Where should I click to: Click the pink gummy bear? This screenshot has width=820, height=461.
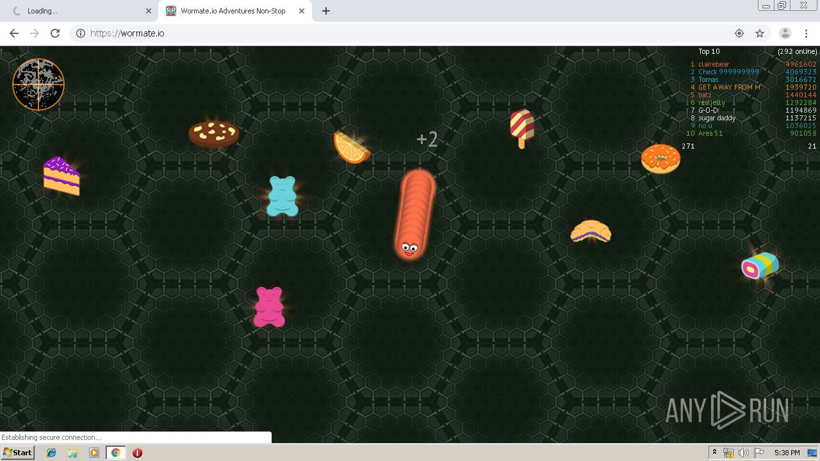click(269, 307)
